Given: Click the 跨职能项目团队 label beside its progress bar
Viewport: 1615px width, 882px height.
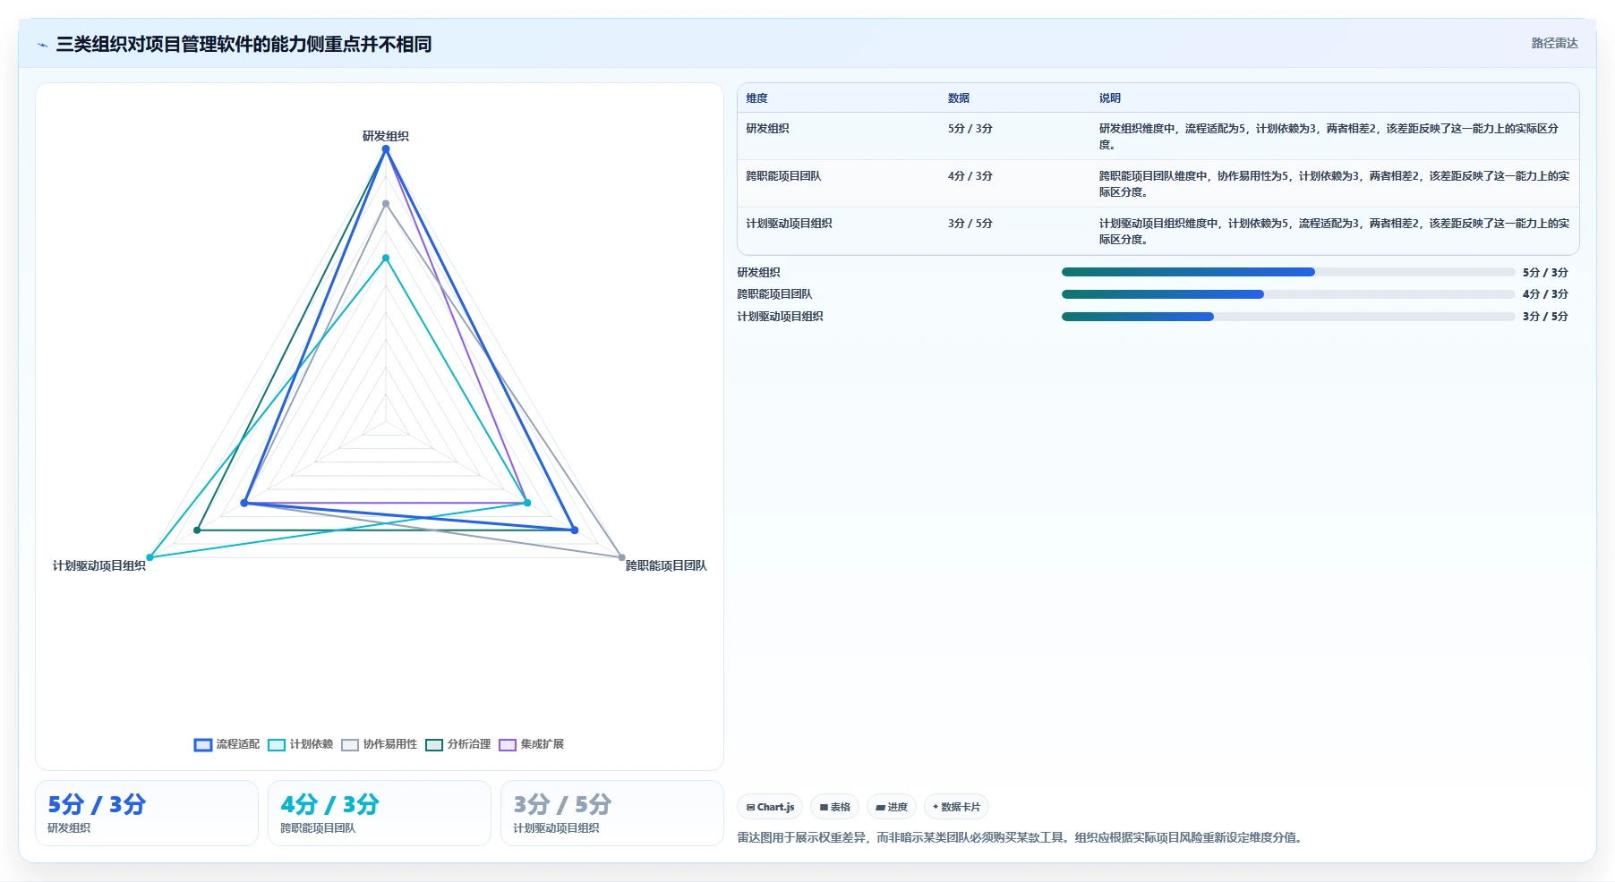Looking at the screenshot, I should pyautogui.click(x=774, y=294).
